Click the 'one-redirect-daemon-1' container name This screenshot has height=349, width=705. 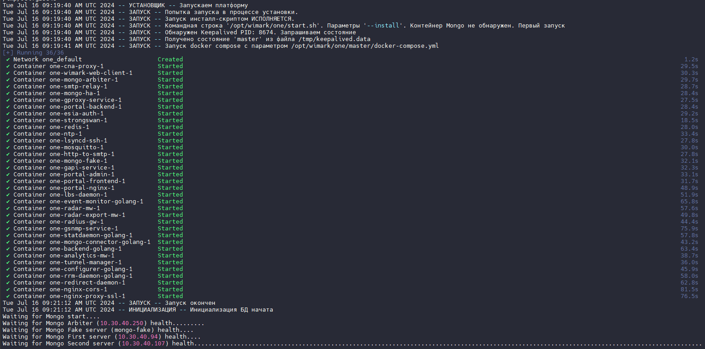point(87,283)
